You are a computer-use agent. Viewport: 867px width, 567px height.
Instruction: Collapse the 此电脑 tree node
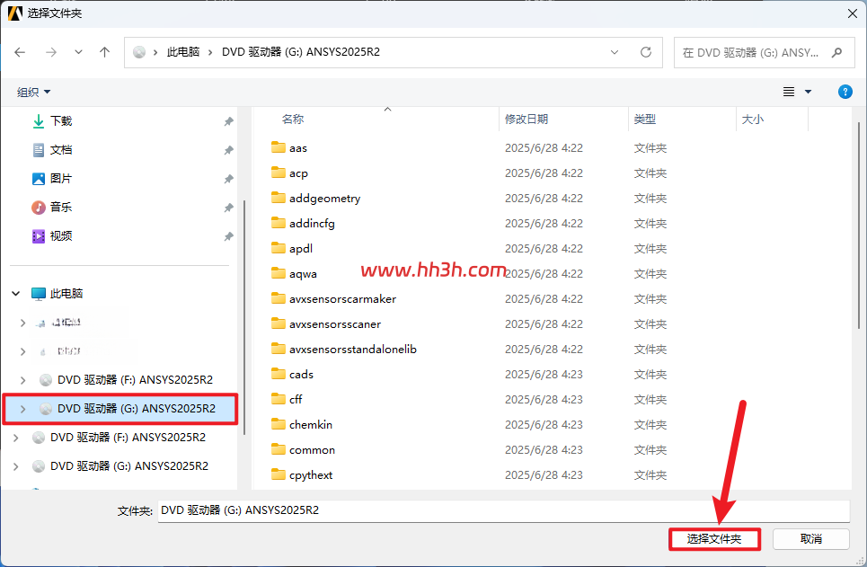(x=16, y=294)
